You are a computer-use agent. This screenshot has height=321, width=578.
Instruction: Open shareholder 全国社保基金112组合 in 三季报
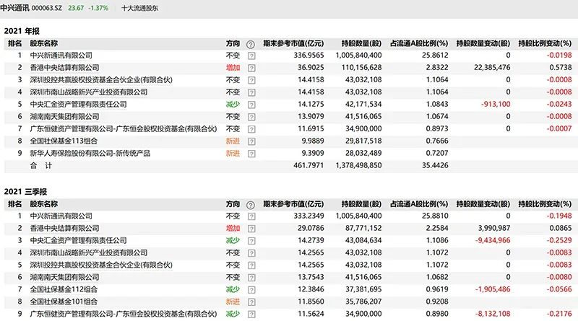[x=64, y=289]
